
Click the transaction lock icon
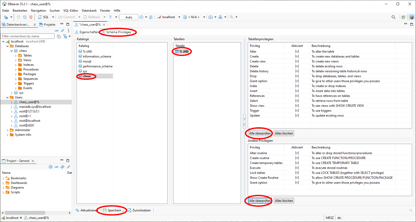tap(151, 17)
